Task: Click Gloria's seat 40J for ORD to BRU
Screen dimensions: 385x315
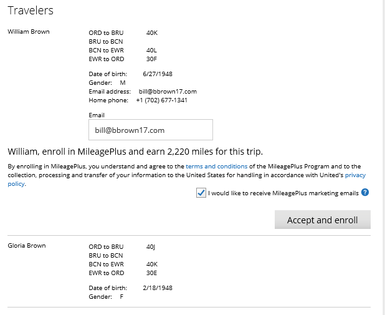Action: click(151, 246)
